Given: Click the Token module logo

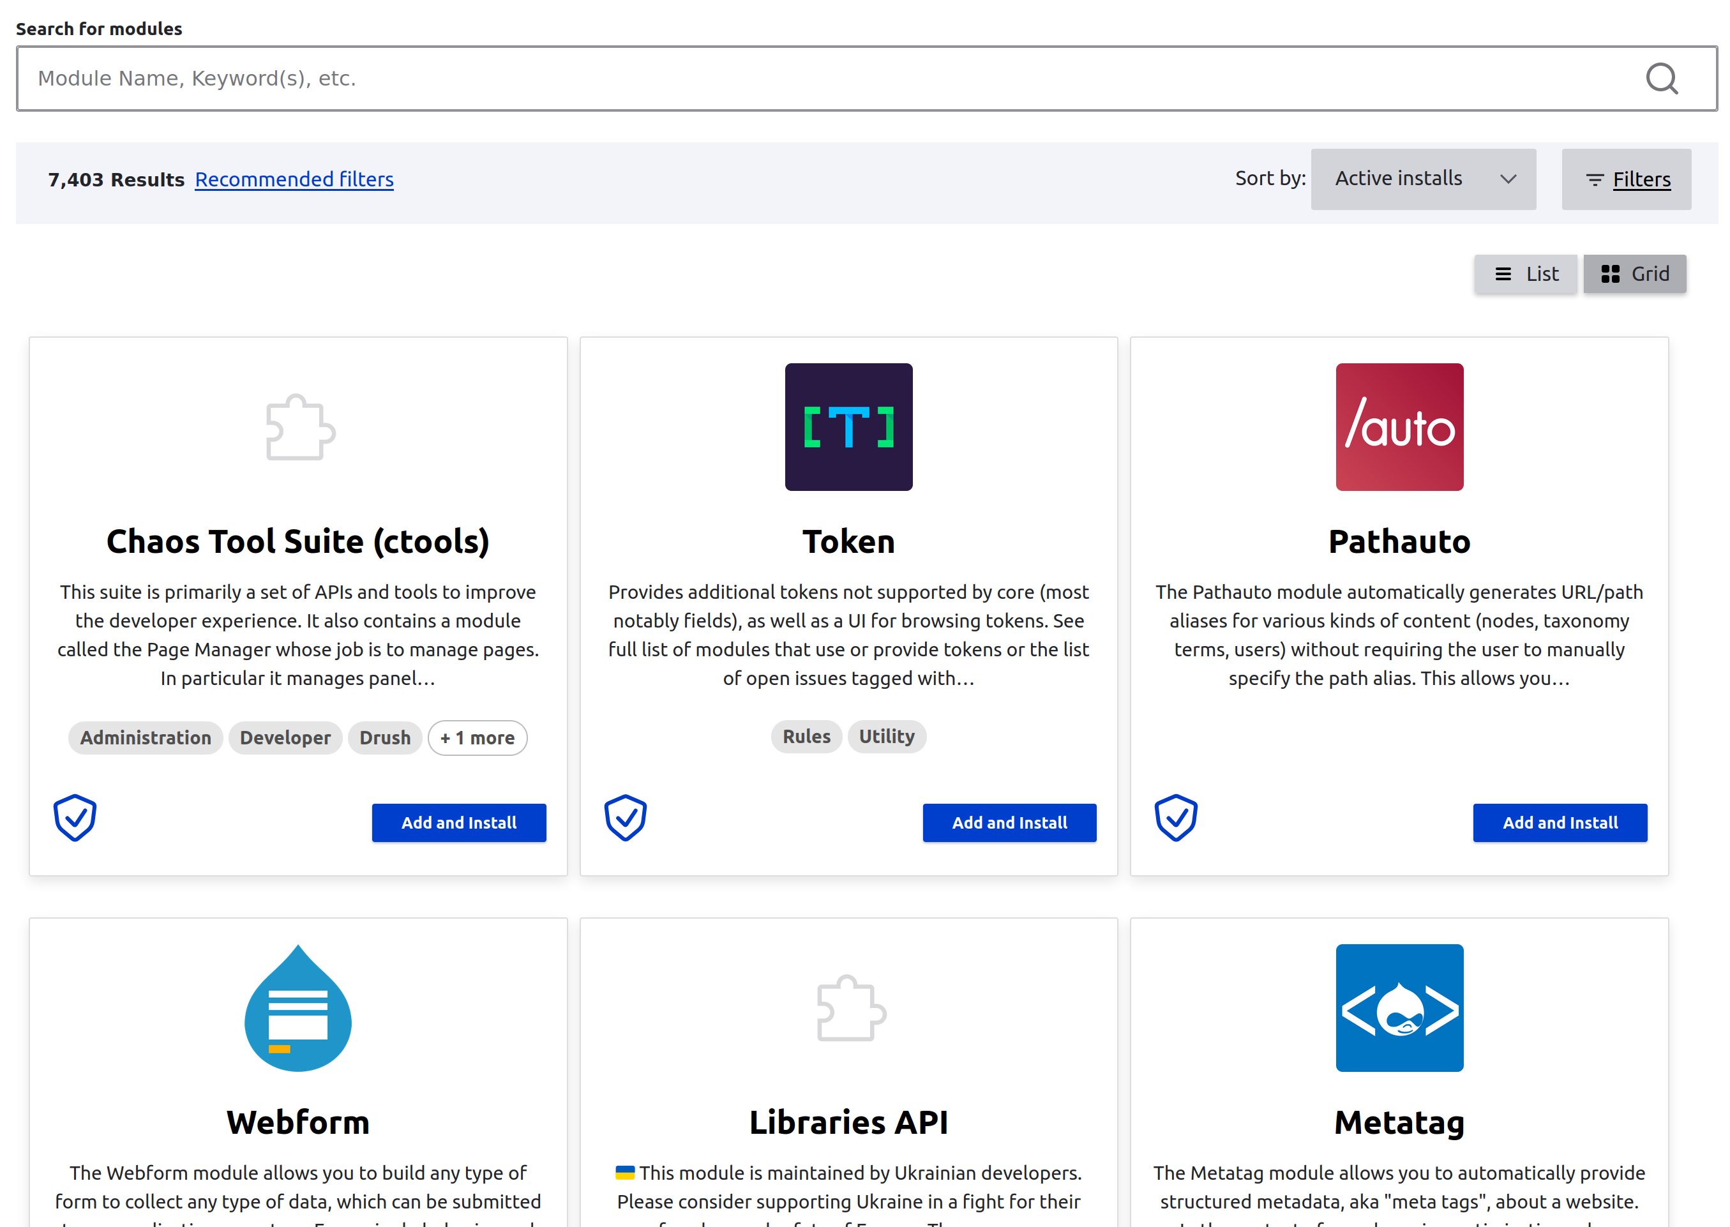Looking at the screenshot, I should (x=848, y=427).
